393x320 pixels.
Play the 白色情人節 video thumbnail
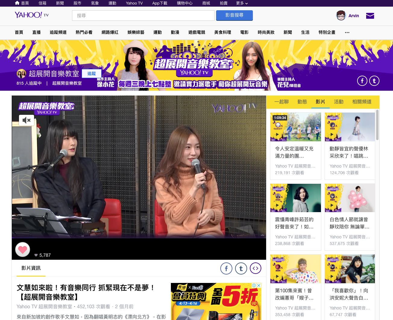[350, 198]
